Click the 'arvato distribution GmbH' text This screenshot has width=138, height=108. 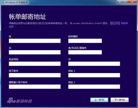88,23
